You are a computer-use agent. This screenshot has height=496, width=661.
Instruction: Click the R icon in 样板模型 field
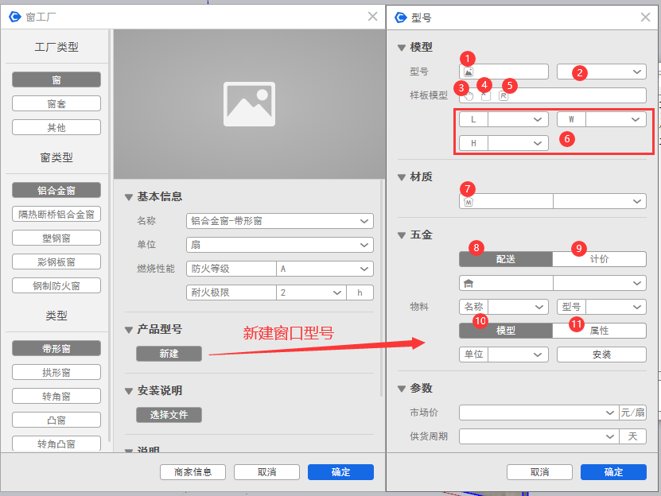click(503, 96)
